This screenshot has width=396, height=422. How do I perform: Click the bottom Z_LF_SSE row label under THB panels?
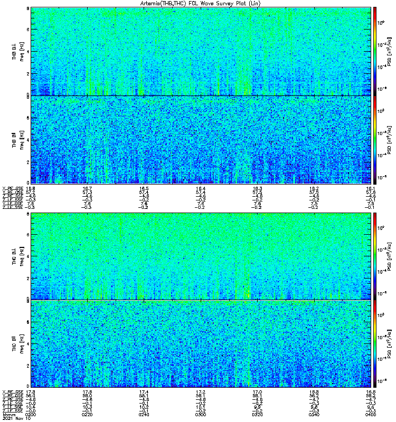click(13, 207)
